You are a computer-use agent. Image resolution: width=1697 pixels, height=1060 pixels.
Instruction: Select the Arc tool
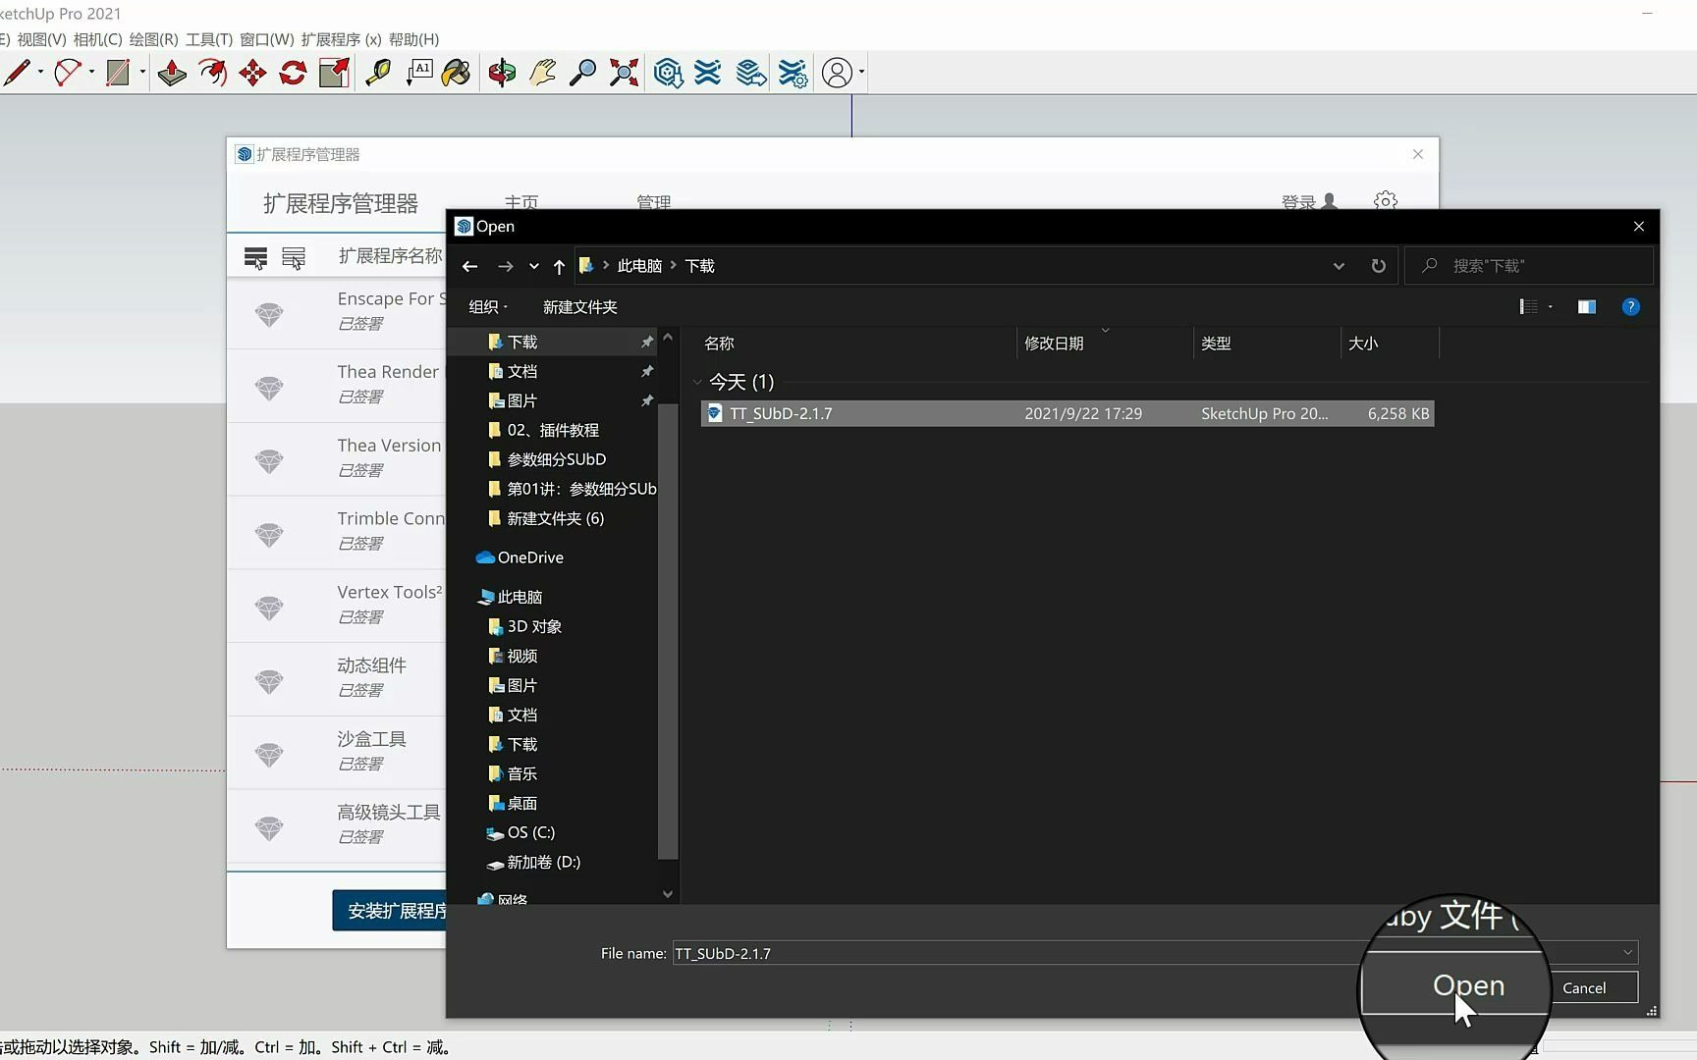click(x=67, y=73)
